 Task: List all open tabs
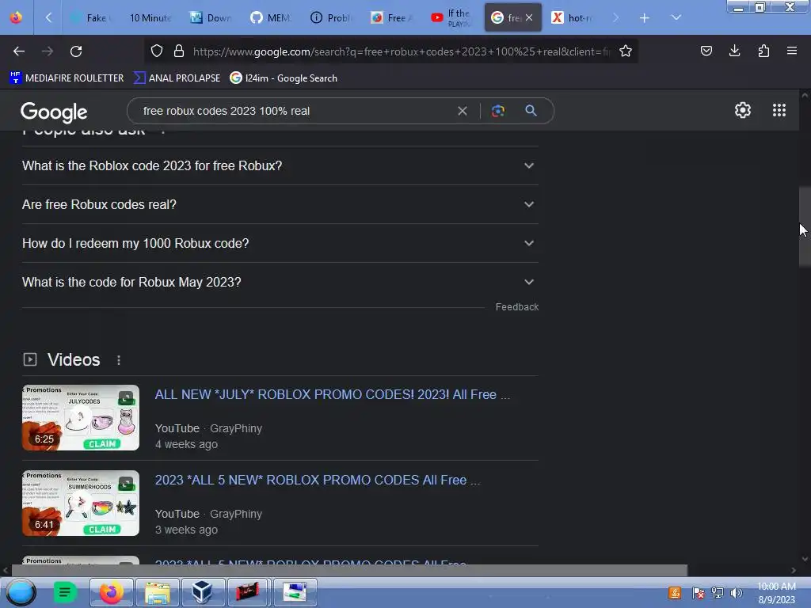click(676, 17)
